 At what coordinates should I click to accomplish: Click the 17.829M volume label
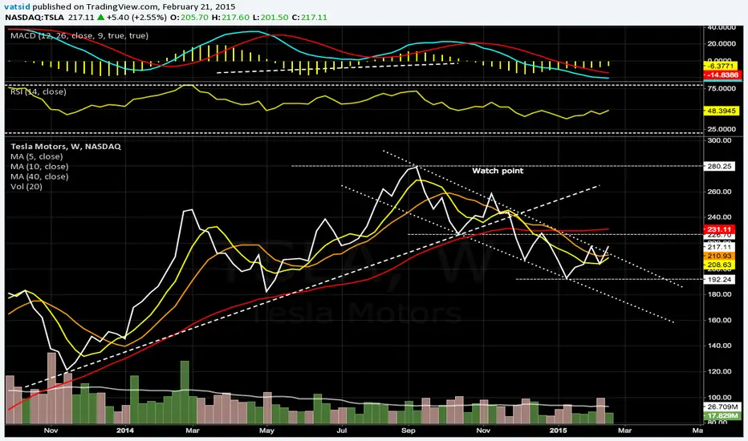tap(722, 416)
